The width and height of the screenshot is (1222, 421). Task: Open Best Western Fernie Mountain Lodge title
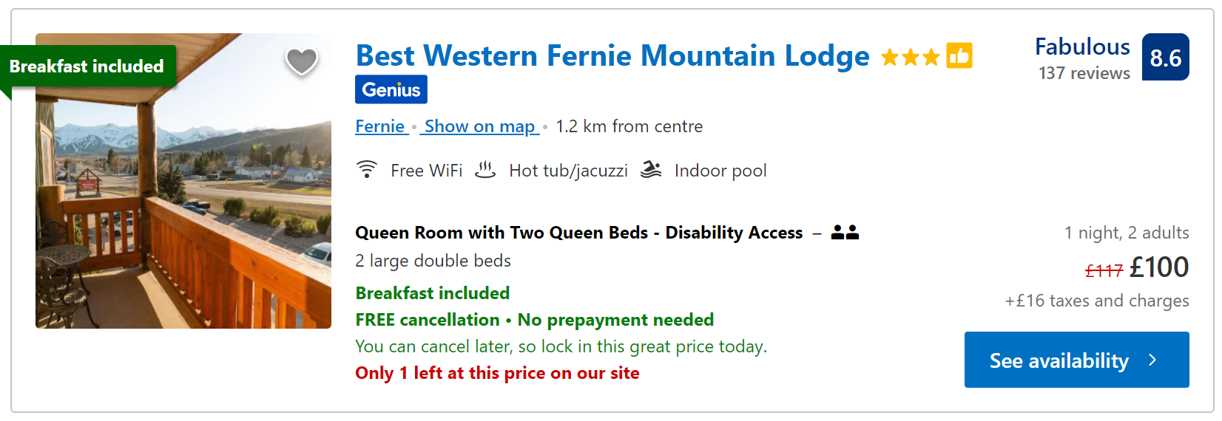point(612,56)
